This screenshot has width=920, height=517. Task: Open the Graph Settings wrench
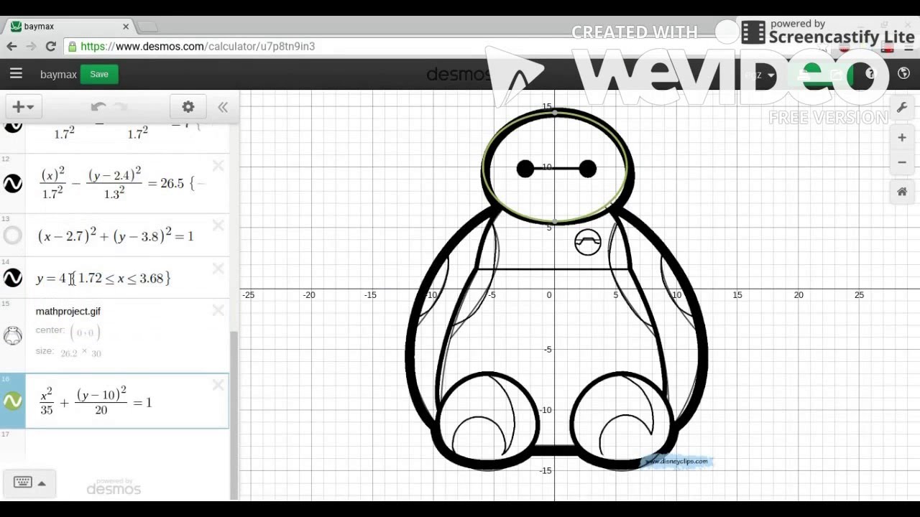tap(902, 107)
